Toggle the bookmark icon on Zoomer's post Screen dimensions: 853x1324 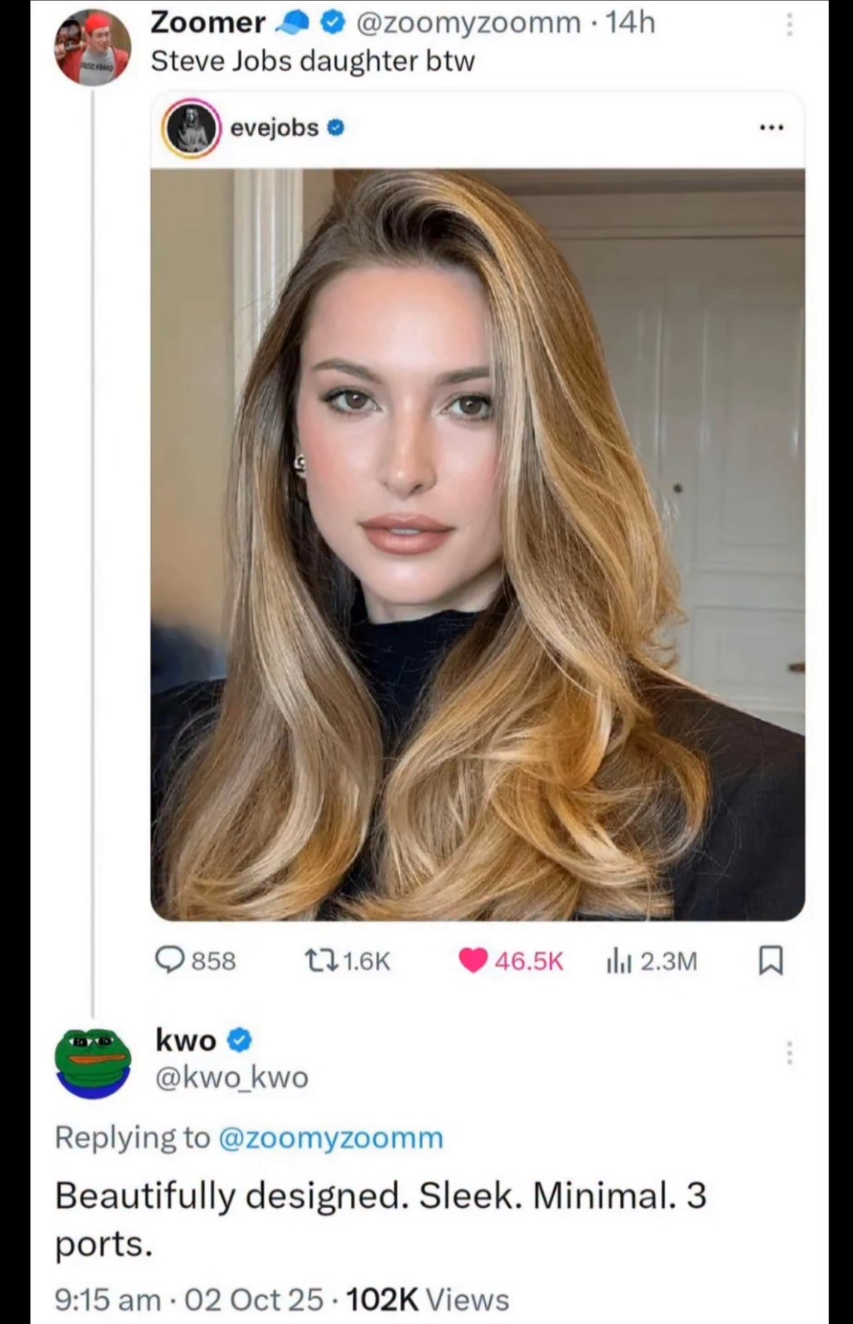770,961
